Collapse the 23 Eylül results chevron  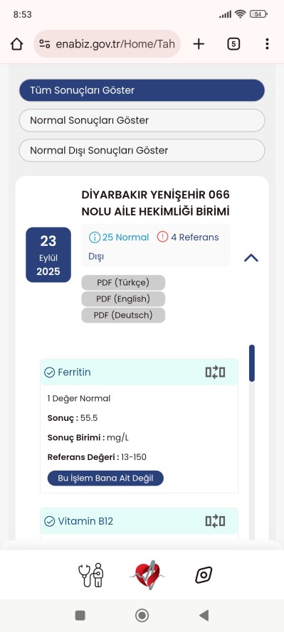point(251,257)
